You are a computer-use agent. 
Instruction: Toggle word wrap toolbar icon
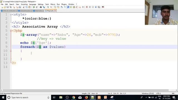click(x=62, y=7)
